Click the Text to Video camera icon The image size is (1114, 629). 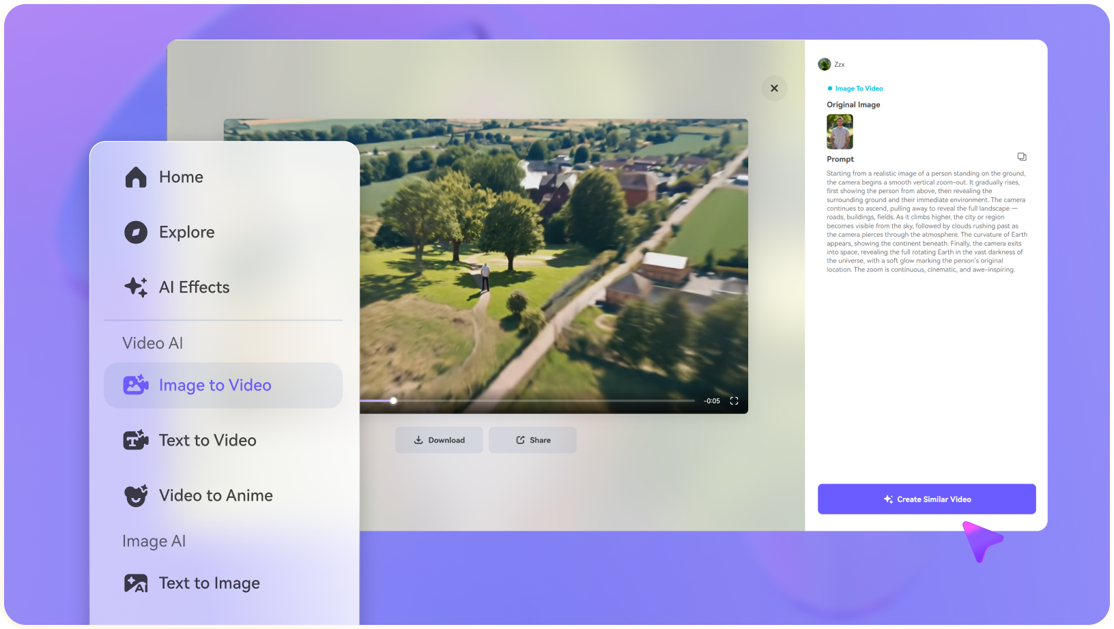click(x=136, y=441)
